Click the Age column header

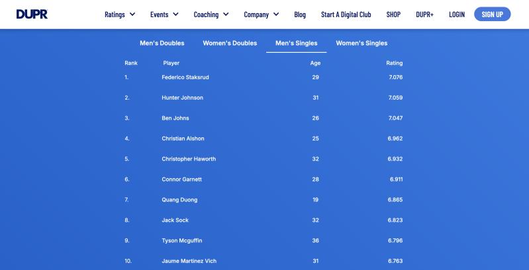(315, 63)
